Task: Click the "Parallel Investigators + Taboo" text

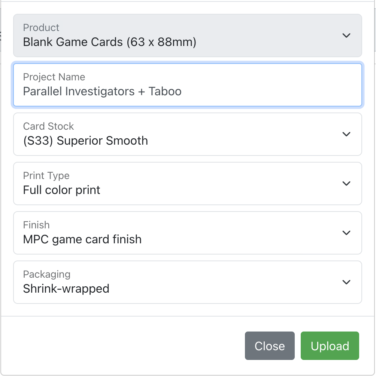Action: click(x=102, y=92)
